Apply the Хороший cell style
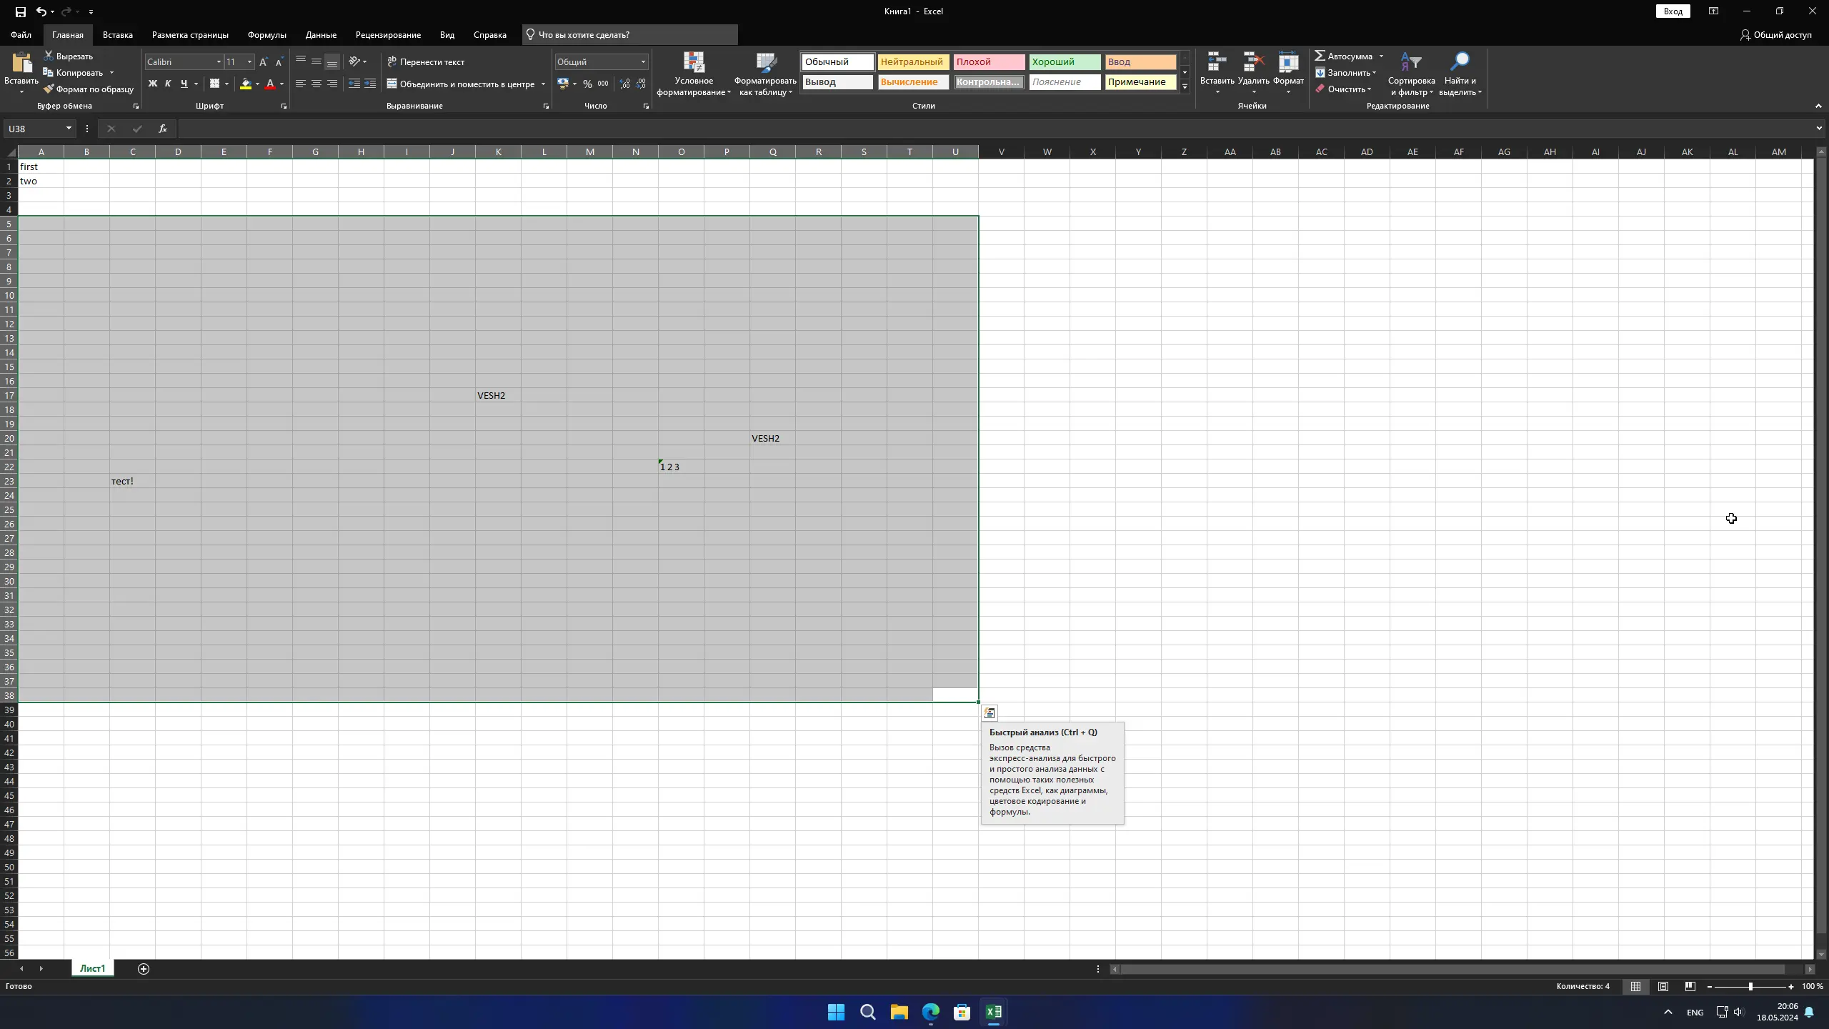 pos(1063,62)
